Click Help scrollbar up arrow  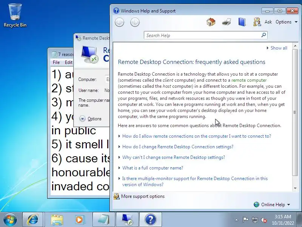295,46
